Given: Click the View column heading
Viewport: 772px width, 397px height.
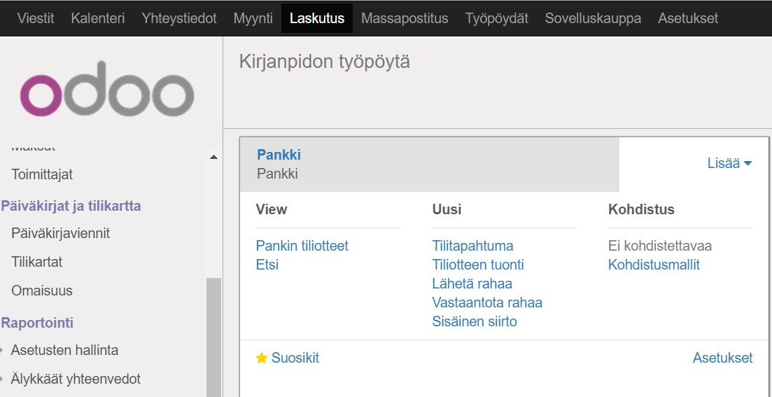Looking at the screenshot, I should pyautogui.click(x=272, y=209).
